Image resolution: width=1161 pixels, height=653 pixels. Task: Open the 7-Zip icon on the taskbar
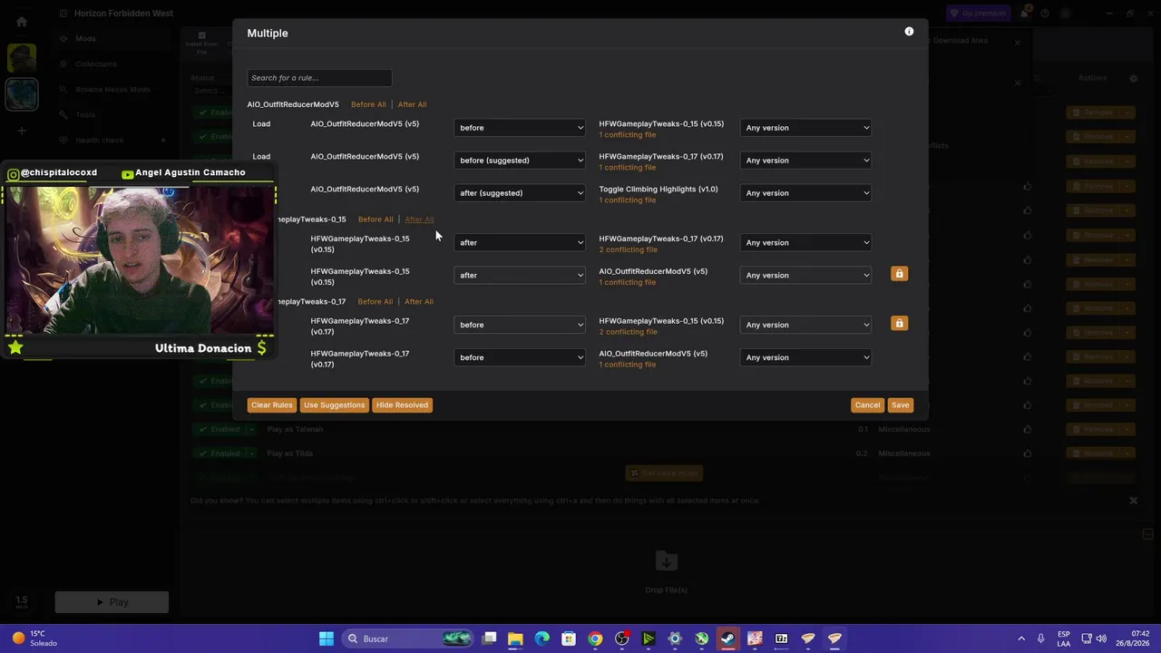point(782,638)
